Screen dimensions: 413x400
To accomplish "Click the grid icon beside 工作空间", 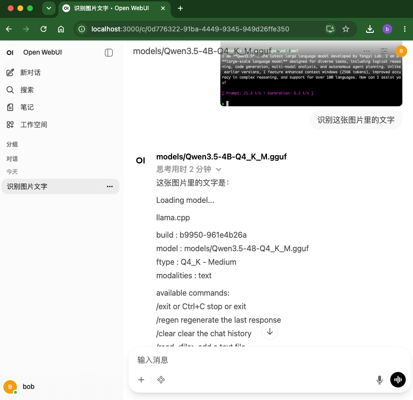I will tap(10, 125).
